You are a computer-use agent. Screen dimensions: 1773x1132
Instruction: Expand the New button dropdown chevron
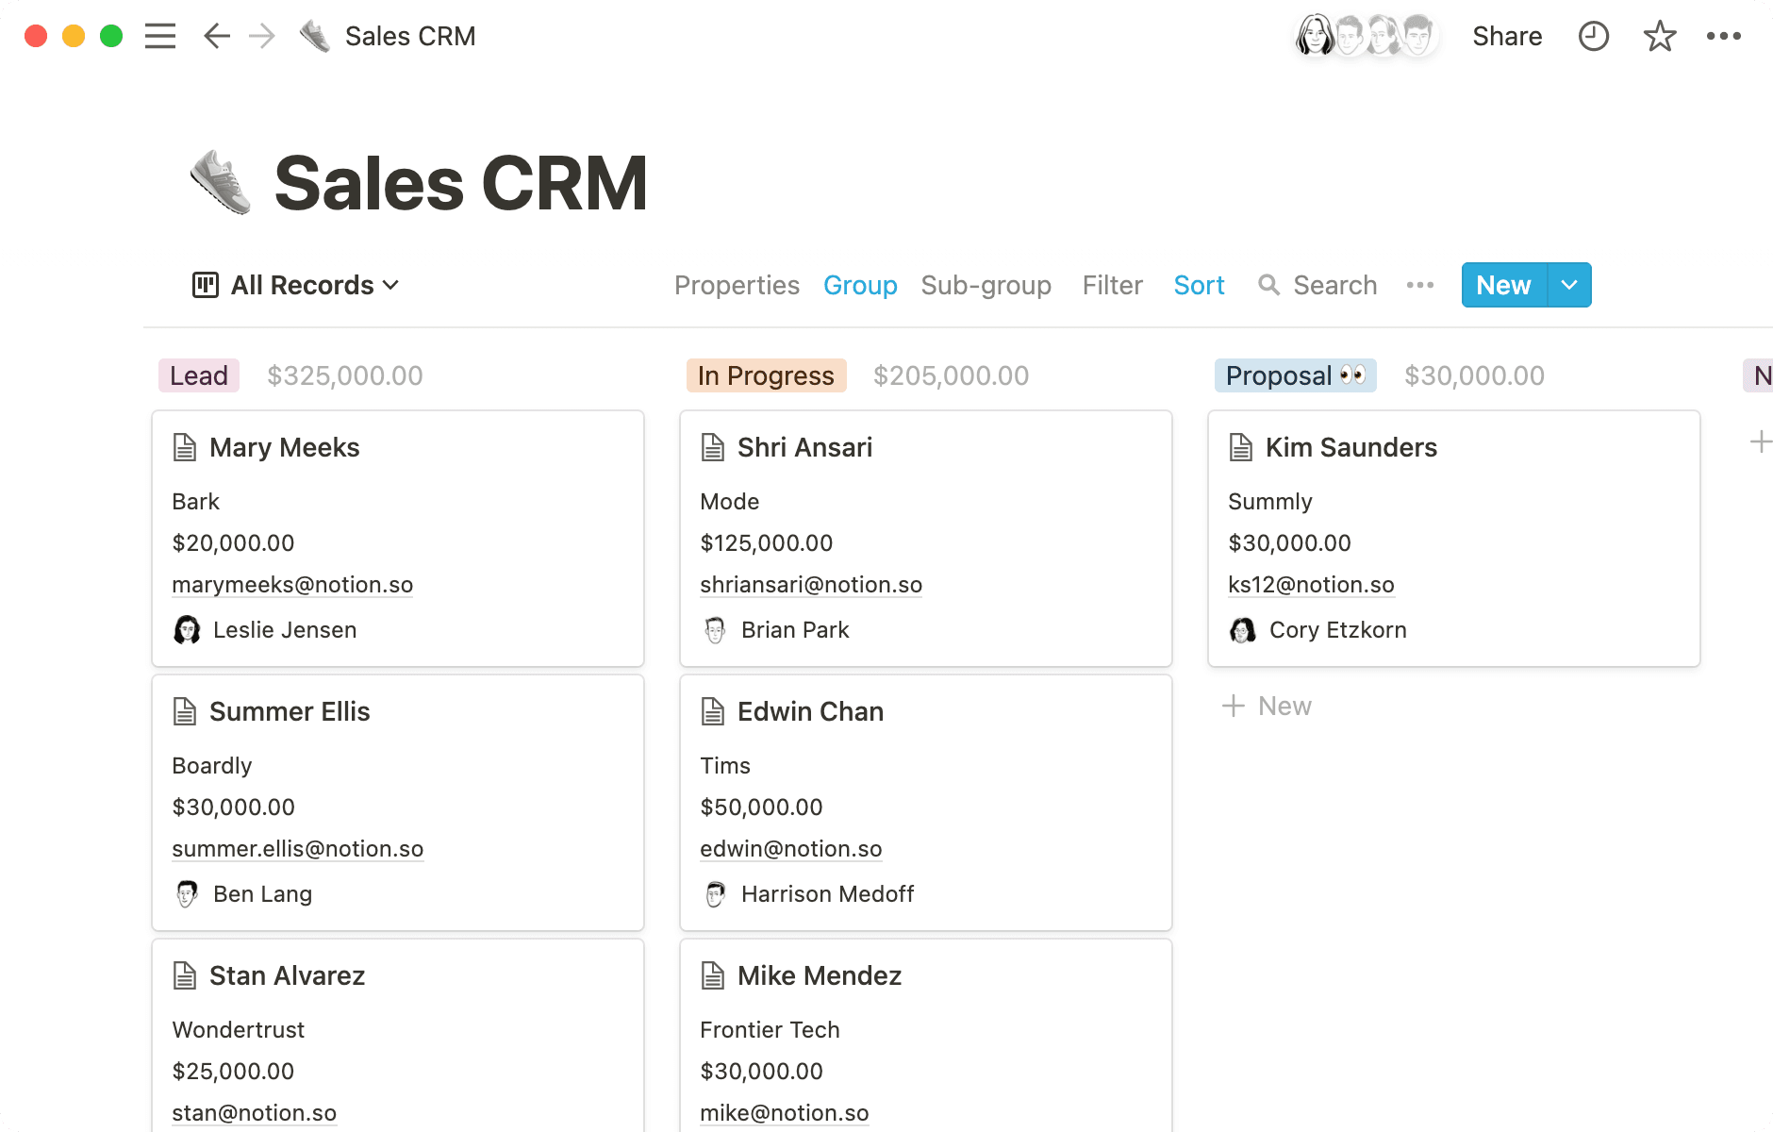coord(1569,285)
